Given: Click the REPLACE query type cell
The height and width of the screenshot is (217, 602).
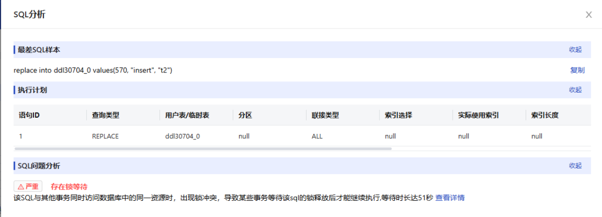Looking at the screenshot, I should tap(105, 136).
